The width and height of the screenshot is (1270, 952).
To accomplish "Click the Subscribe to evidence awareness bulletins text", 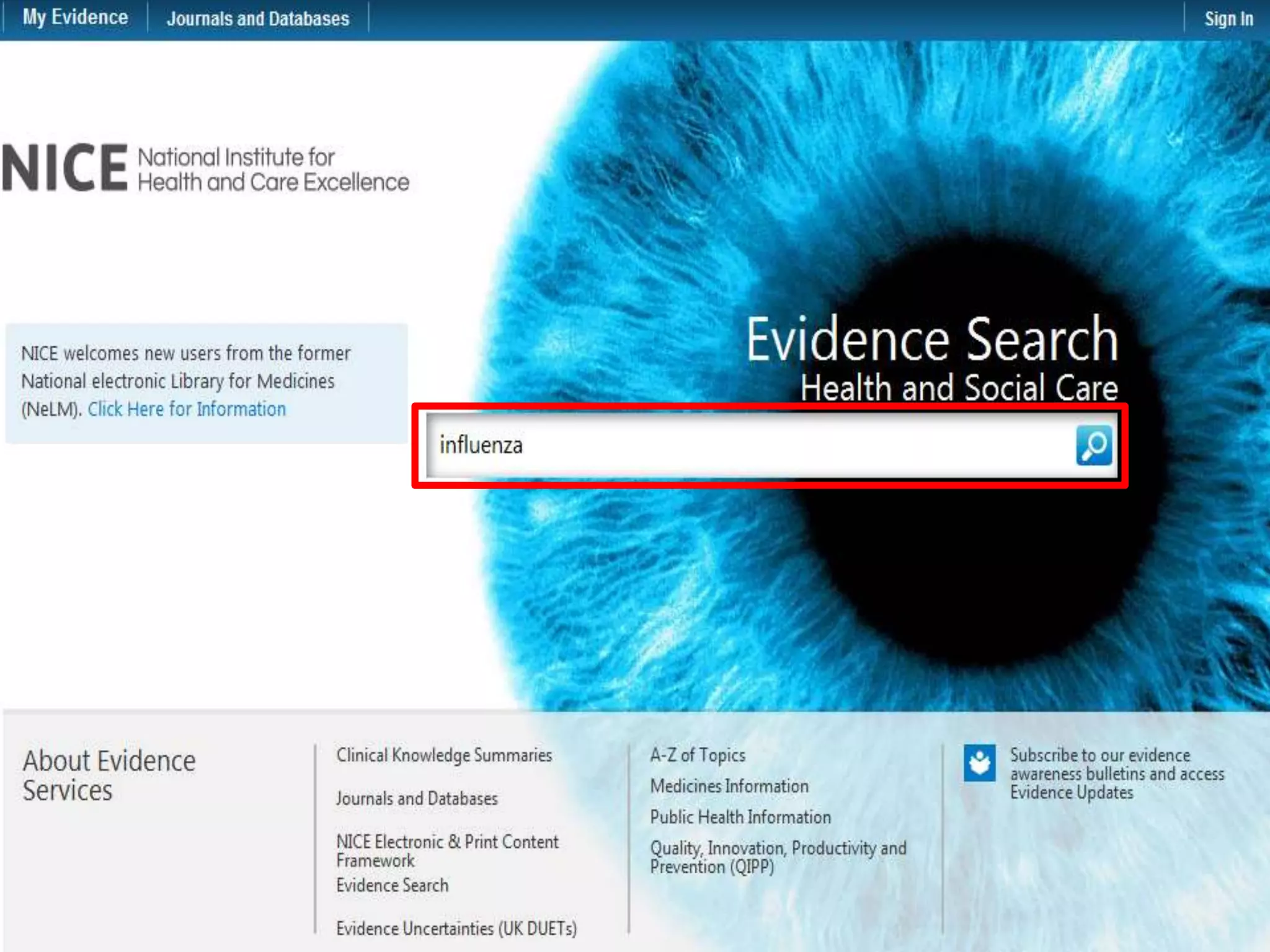I will (x=1116, y=773).
